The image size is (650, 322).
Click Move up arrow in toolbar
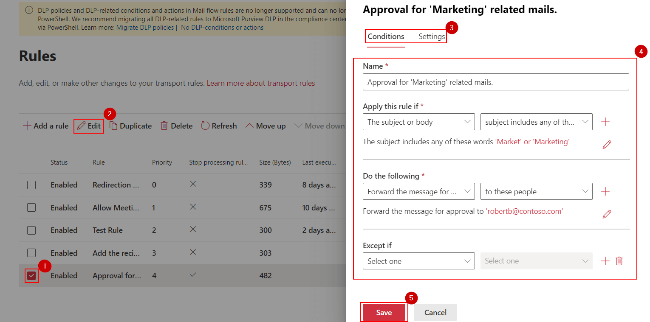click(x=249, y=126)
